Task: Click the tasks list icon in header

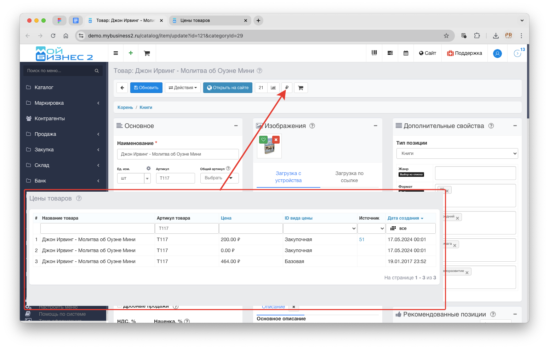Action: click(390, 53)
